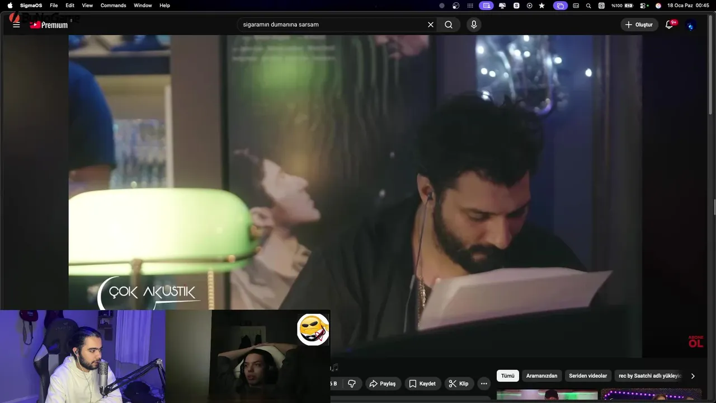716x403 pixels.
Task: Open the Edit menu
Action: (70, 6)
